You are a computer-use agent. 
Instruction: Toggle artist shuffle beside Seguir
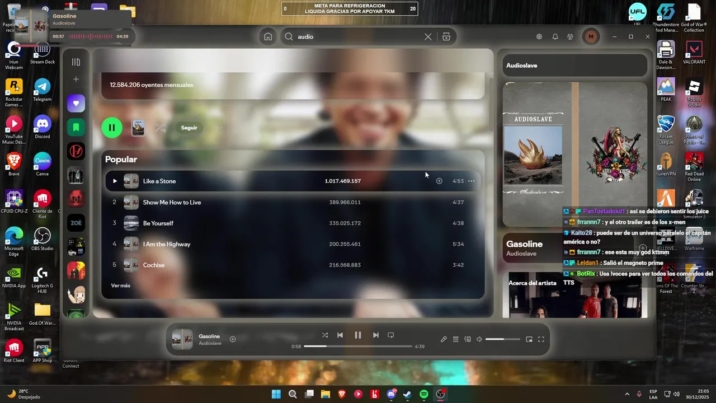point(160,128)
